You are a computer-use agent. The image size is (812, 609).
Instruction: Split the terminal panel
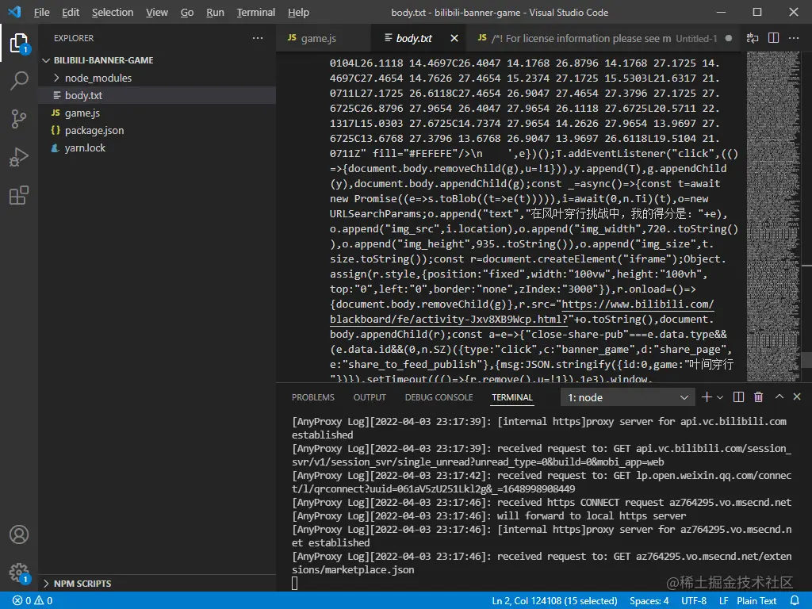739,397
